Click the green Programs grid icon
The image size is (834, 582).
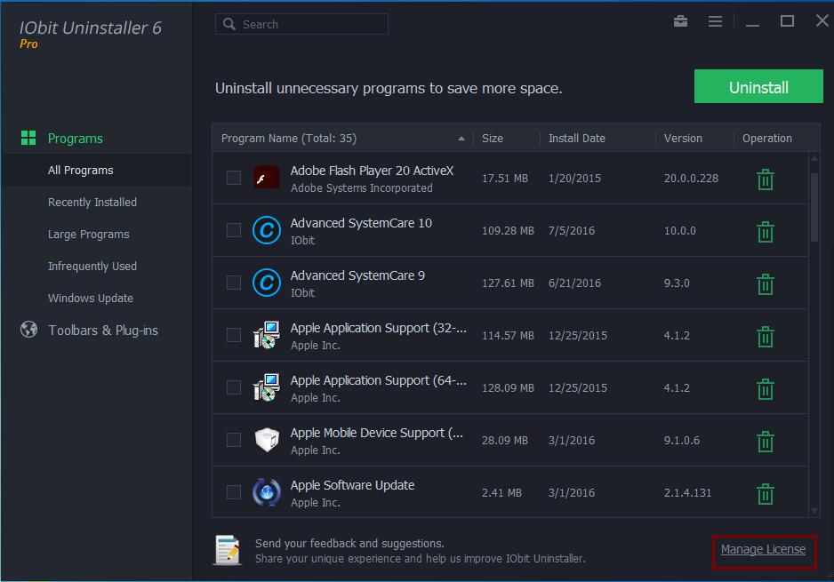[28, 139]
